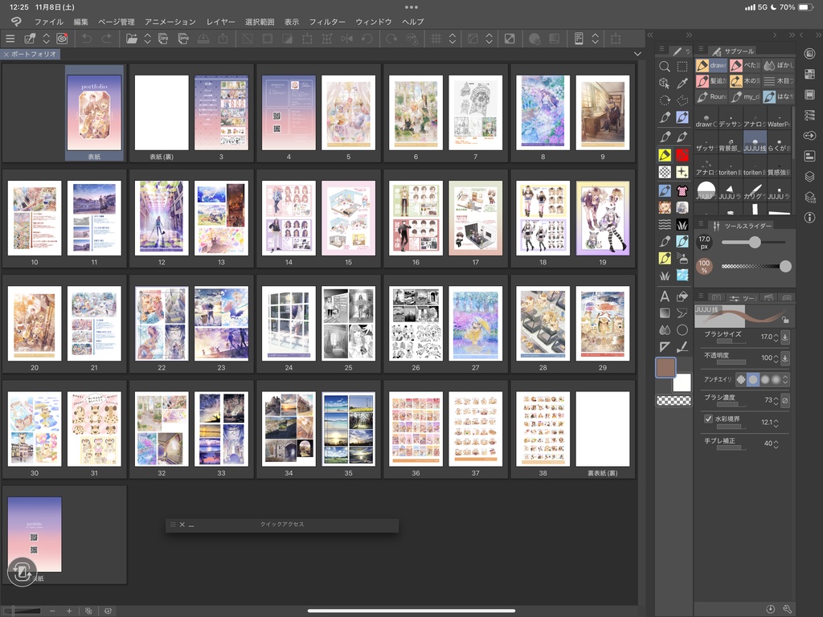Select the rectangular Selection marquee tool
Viewport: 823px width, 617px height.
coord(682,66)
